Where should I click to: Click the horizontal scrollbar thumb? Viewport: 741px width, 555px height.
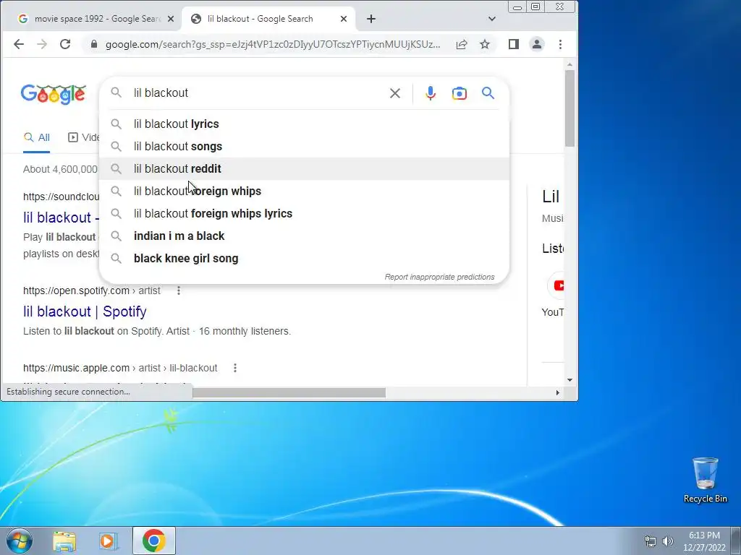pyautogui.click(x=289, y=392)
